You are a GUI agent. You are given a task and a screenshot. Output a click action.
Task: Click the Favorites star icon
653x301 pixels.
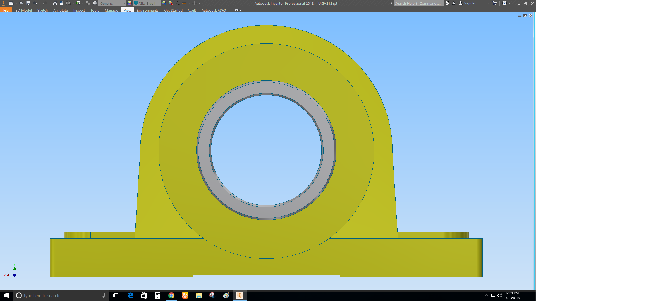point(454,3)
